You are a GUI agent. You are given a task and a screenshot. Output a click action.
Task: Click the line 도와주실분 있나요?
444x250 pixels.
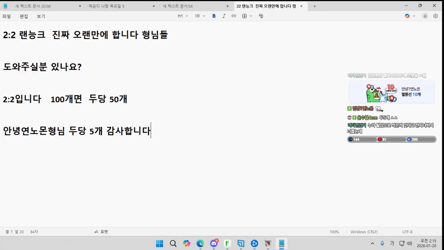pyautogui.click(x=42, y=67)
